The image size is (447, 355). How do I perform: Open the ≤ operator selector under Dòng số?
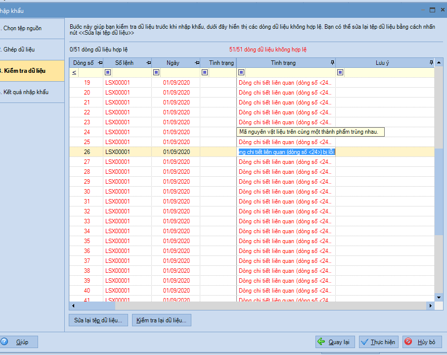click(x=74, y=73)
